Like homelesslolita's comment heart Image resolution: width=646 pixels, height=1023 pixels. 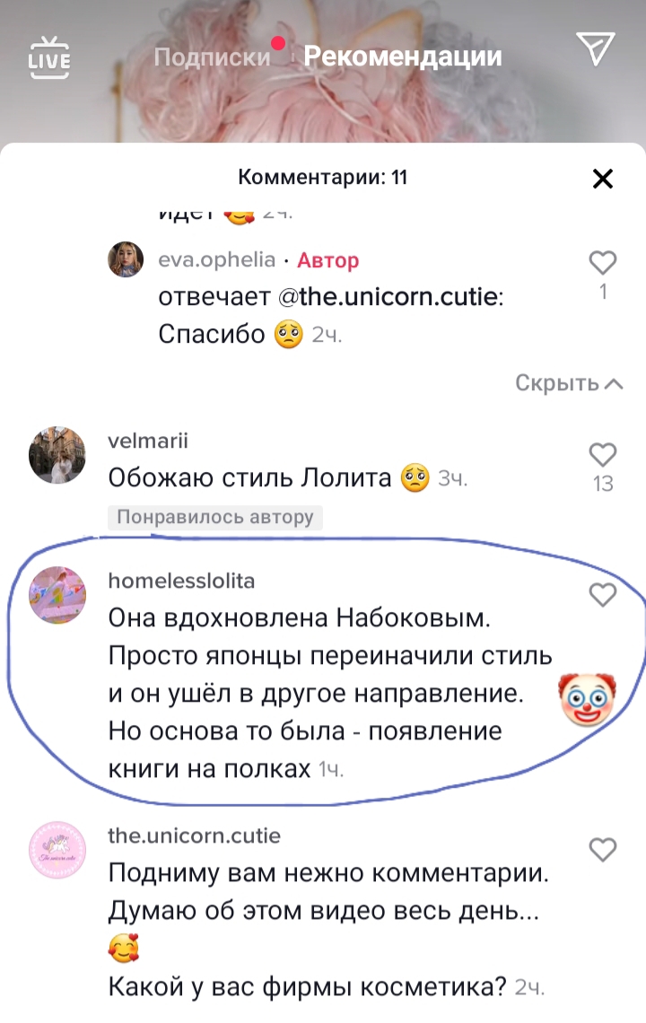[x=603, y=595]
